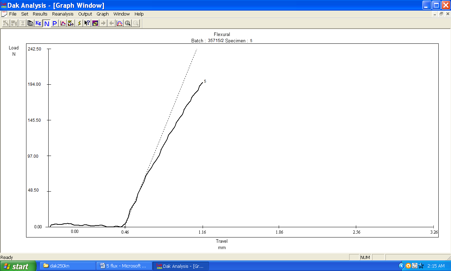
Task: Expand the Graph menu
Action: (x=103, y=14)
